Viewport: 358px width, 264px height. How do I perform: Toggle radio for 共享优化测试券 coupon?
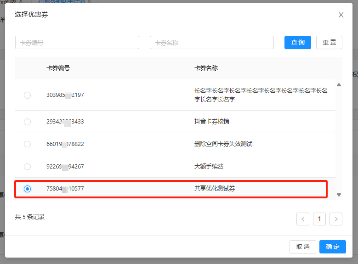(x=27, y=189)
